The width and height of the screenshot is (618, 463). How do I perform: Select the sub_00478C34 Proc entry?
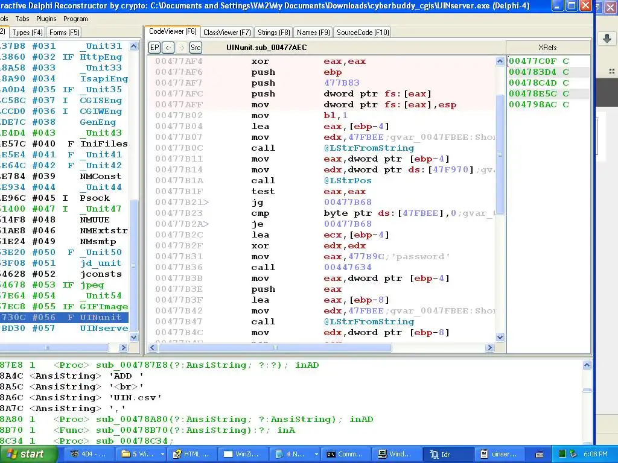(x=291, y=441)
